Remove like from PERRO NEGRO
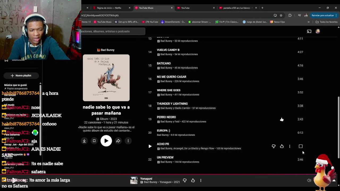 pos(282,119)
